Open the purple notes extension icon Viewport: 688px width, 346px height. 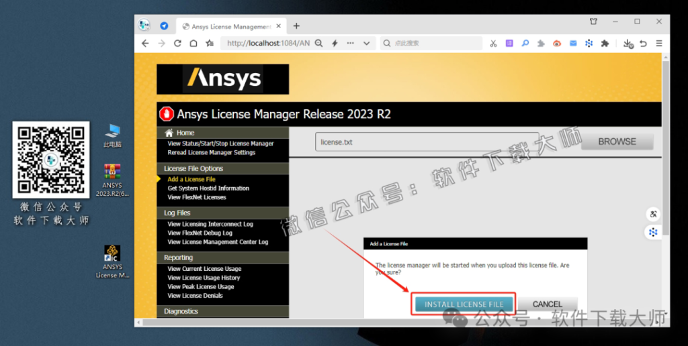click(x=509, y=44)
